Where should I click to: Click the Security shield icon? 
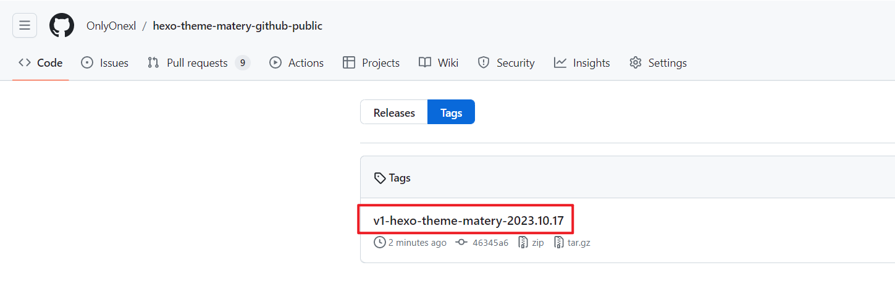pyautogui.click(x=484, y=63)
